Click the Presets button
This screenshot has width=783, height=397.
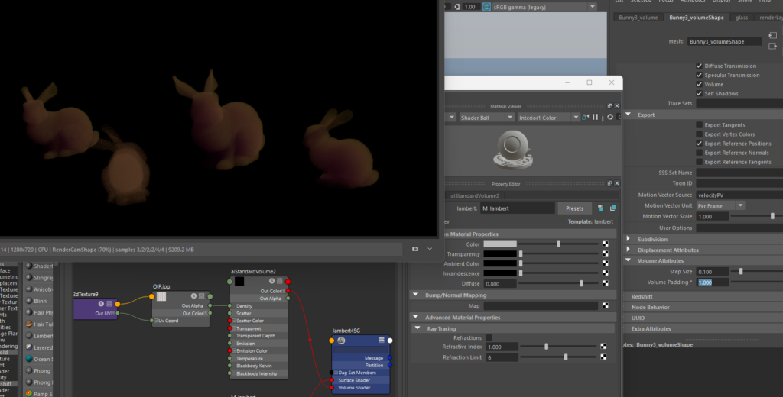point(574,208)
